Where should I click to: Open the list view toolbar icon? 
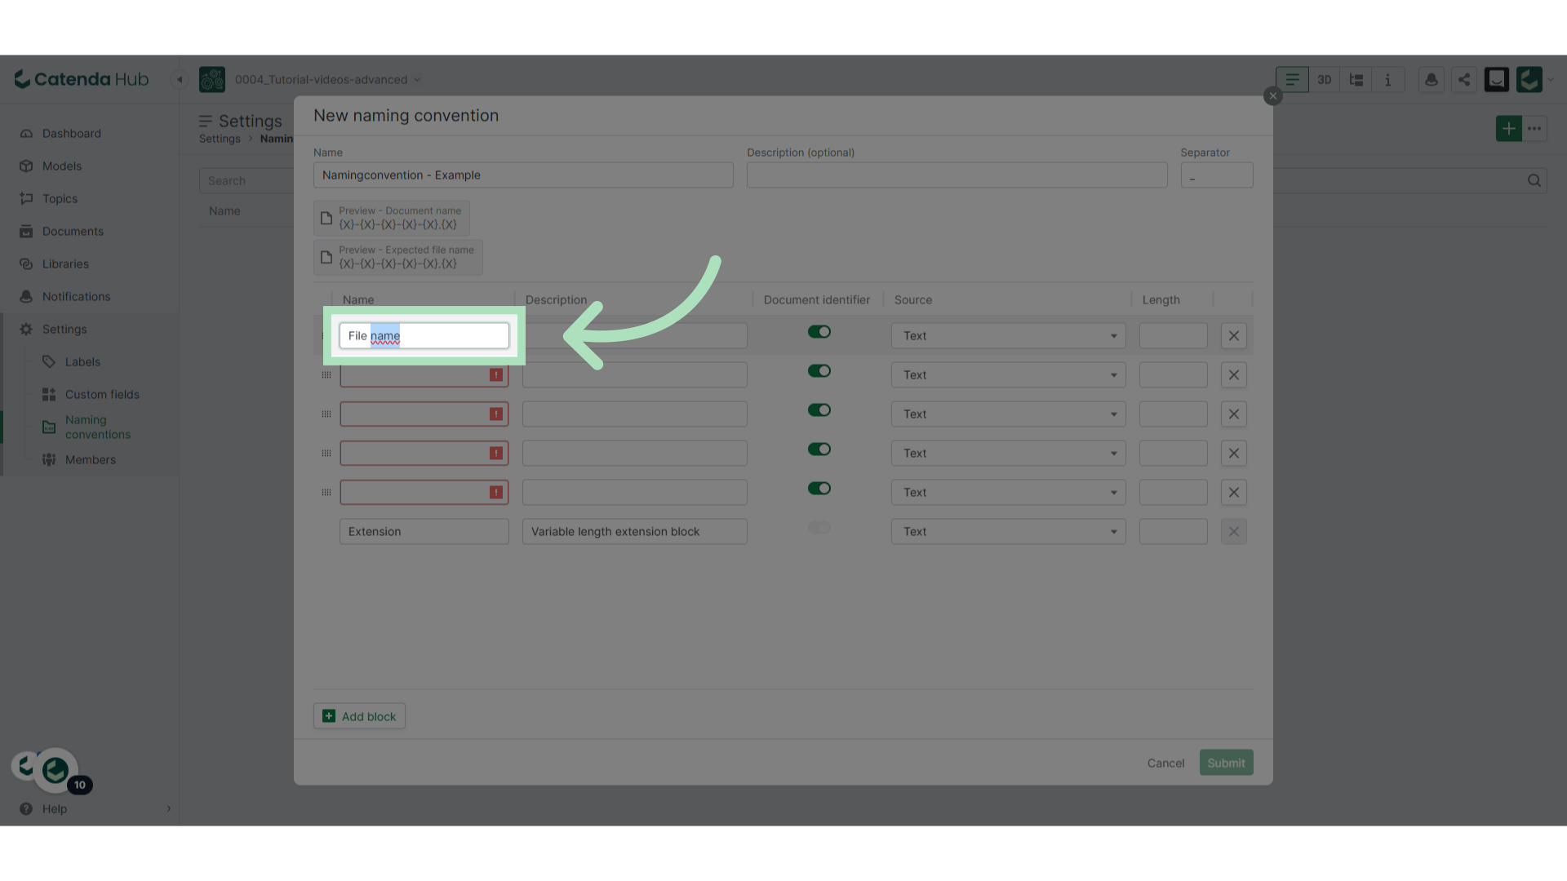tap(1292, 79)
